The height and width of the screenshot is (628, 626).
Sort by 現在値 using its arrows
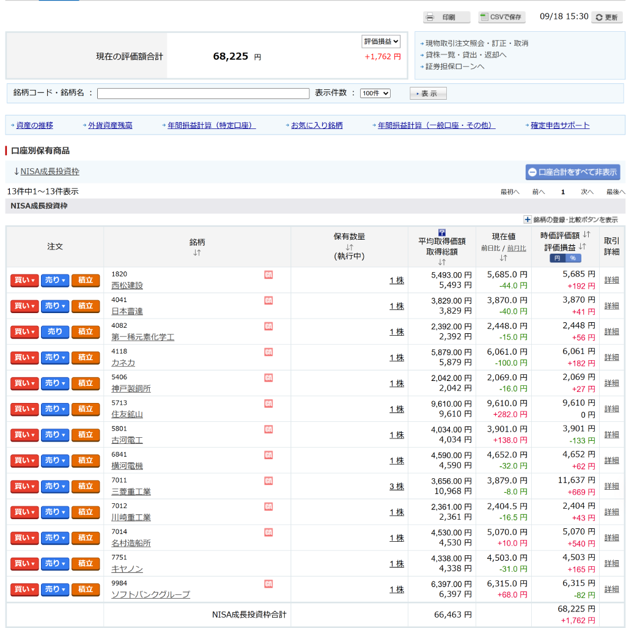(504, 258)
